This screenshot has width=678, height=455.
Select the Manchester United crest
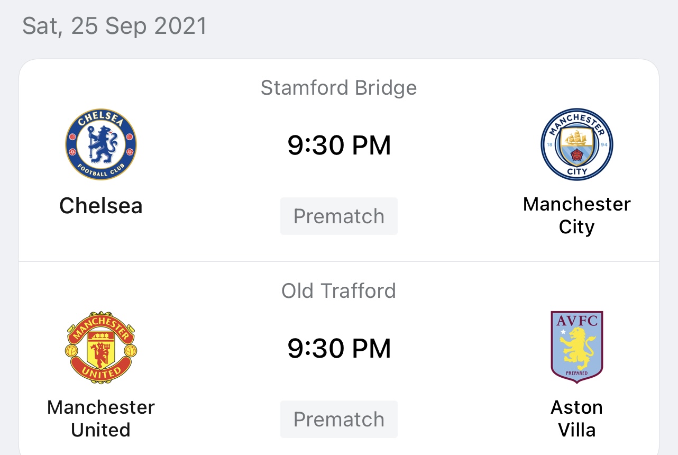tap(101, 347)
